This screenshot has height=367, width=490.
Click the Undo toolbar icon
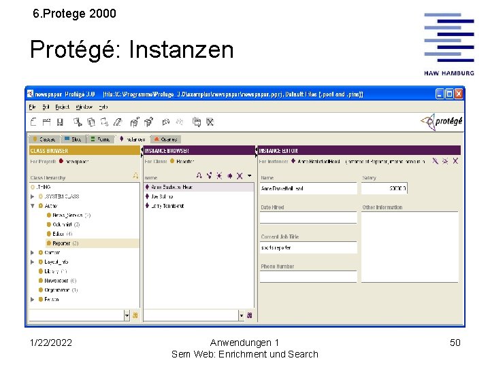coord(166,122)
